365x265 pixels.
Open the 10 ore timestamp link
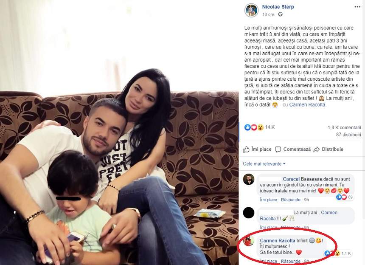pyautogui.click(x=268, y=14)
